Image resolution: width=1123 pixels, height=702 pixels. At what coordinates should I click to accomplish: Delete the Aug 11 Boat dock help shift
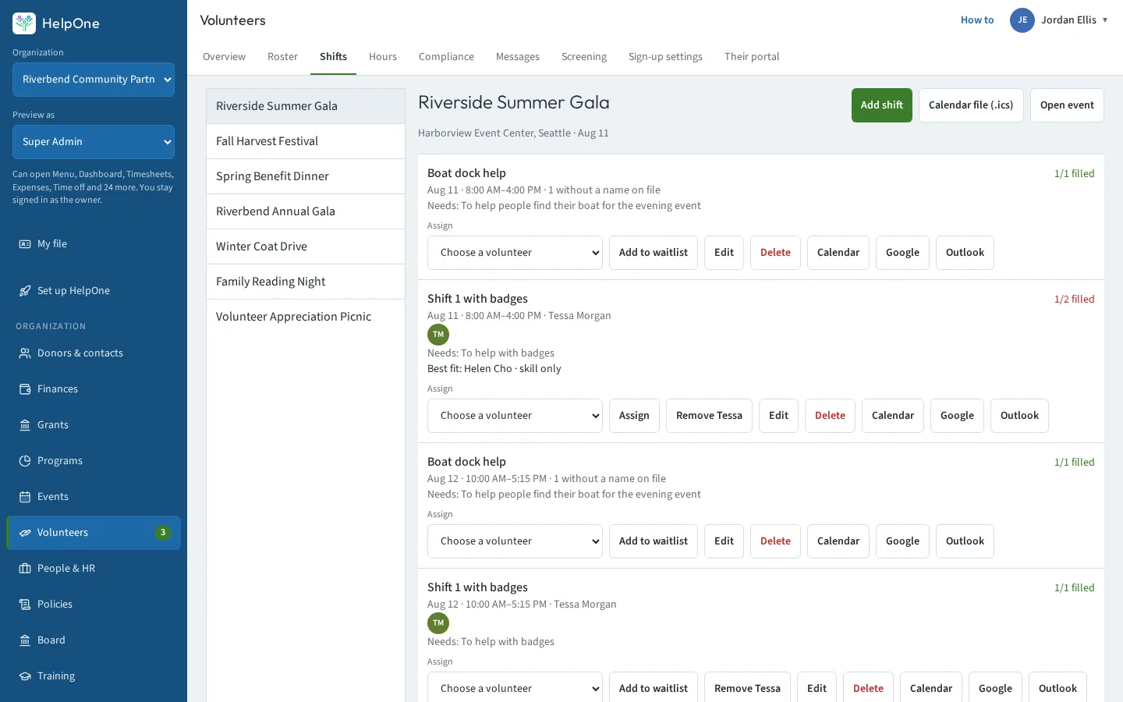pos(775,253)
